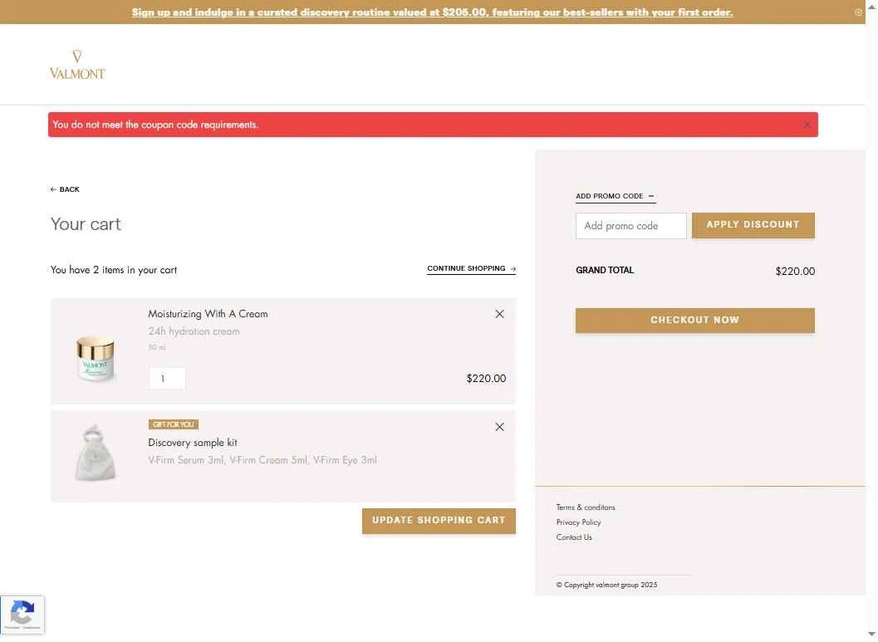The image size is (878, 642).
Task: Click the CONTINUE SHOPPING link
Action: tap(472, 268)
